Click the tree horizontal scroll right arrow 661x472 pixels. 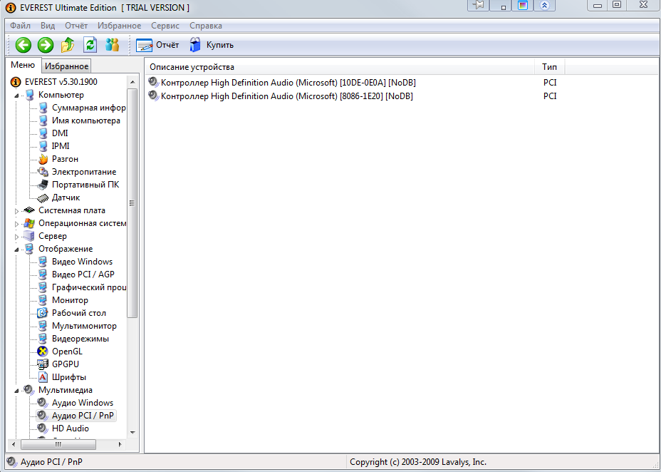pos(120,444)
